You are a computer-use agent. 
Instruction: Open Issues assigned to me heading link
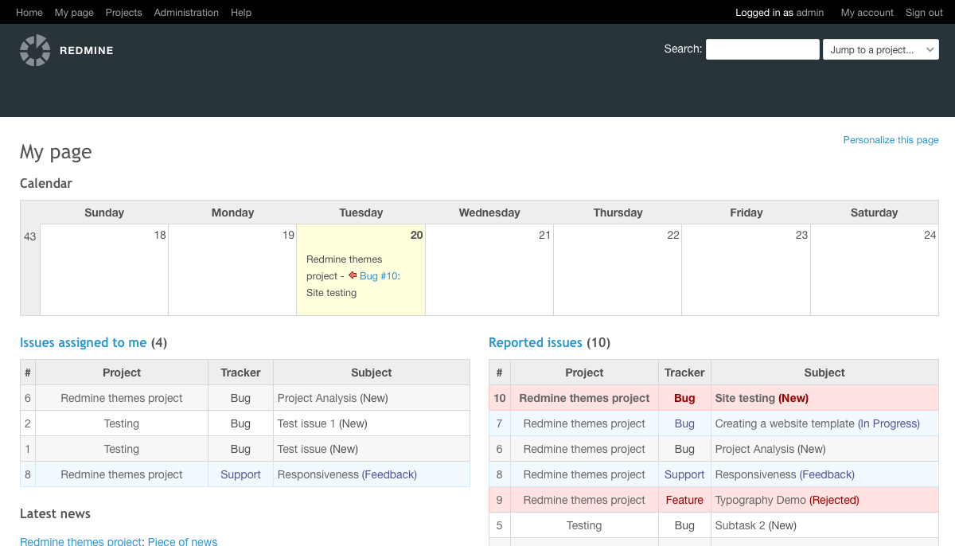84,342
